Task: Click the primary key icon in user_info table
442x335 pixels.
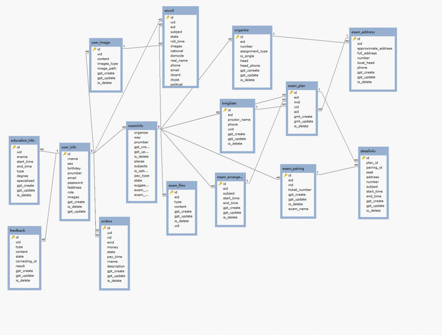Action: (65, 154)
